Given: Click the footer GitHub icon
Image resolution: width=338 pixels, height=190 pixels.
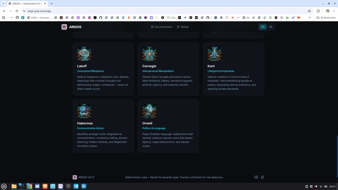Looking at the screenshot, I should [263, 177].
